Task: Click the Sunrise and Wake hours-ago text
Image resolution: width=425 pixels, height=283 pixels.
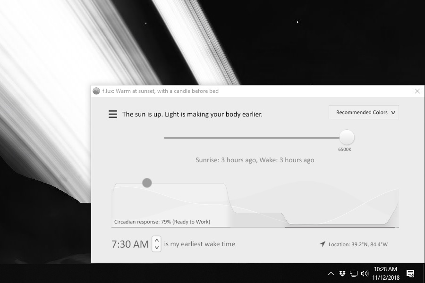Action: pyautogui.click(x=255, y=160)
